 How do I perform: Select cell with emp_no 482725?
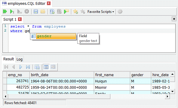pos(18,87)
